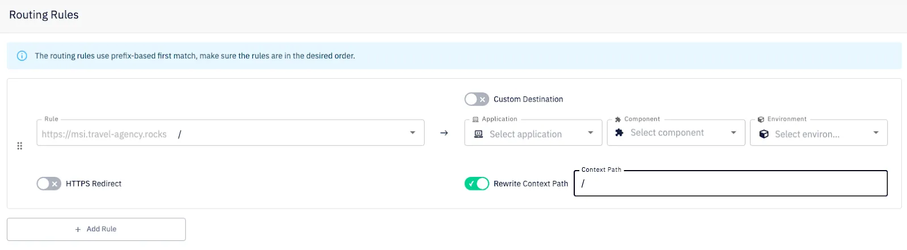Screen dimensions: 907x250
Task: Open the Select application dropdown
Action: click(x=533, y=134)
